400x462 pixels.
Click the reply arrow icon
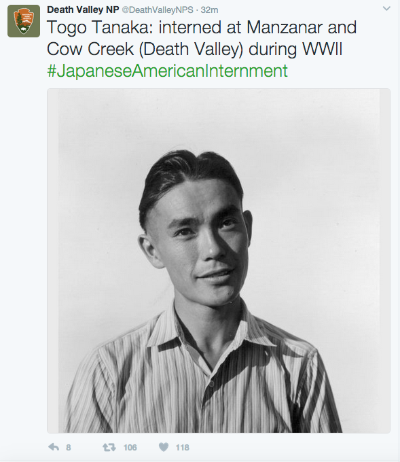click(54, 447)
